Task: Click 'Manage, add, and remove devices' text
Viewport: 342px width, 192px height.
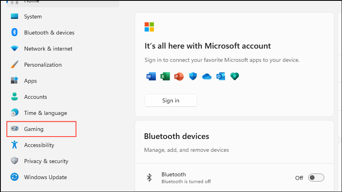Action: pos(187,150)
